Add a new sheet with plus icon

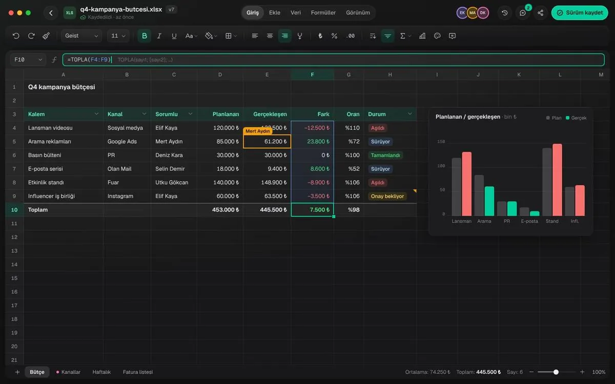coord(17,372)
